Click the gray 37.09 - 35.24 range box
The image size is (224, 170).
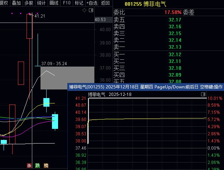point(67,78)
